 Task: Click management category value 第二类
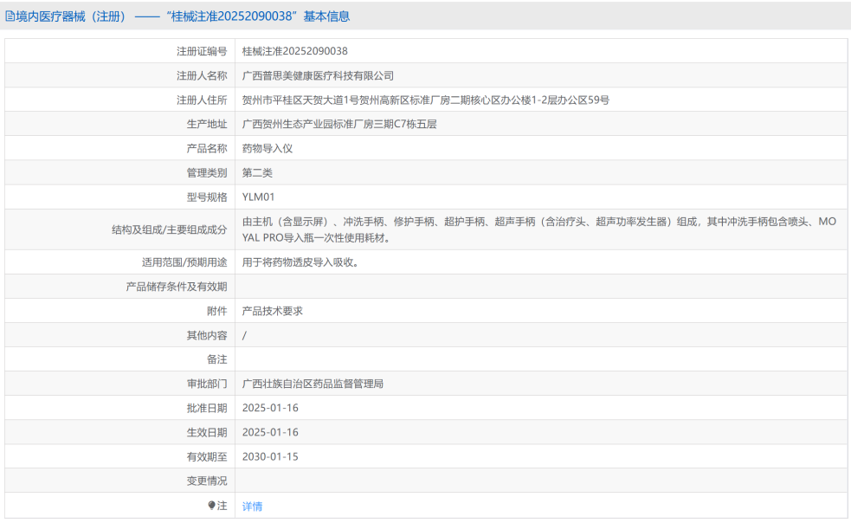[x=257, y=173]
